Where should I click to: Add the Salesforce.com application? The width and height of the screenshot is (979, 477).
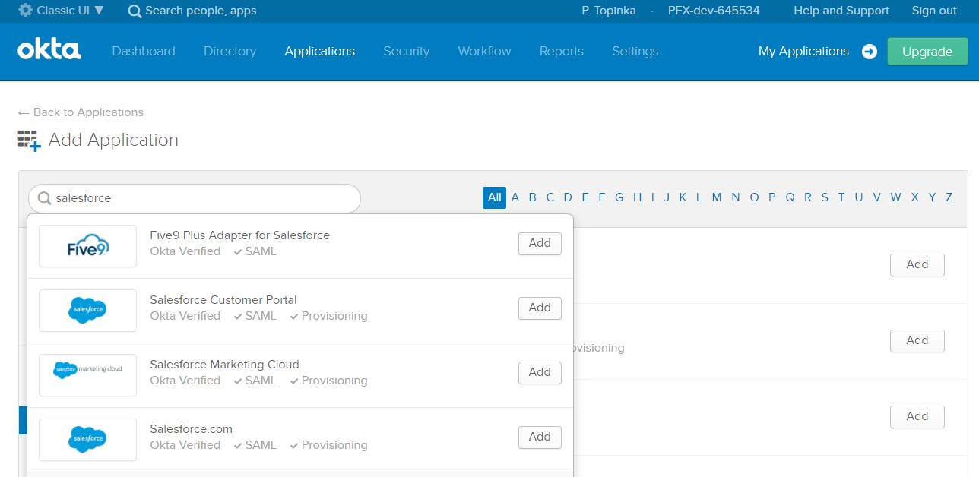(540, 437)
